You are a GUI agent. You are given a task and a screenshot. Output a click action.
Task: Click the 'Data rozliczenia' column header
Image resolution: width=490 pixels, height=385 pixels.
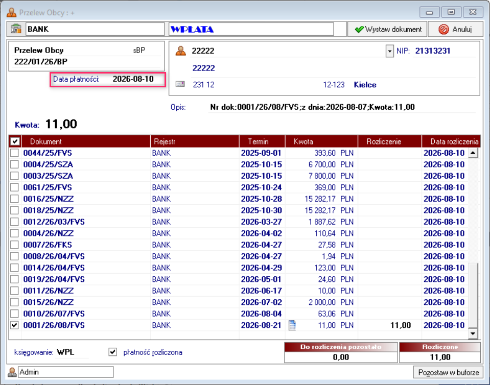point(451,141)
